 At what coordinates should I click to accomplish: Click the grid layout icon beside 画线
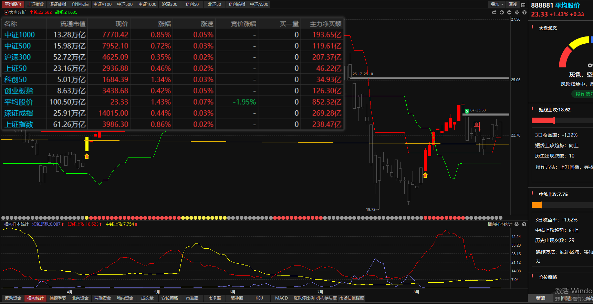coord(523,4)
